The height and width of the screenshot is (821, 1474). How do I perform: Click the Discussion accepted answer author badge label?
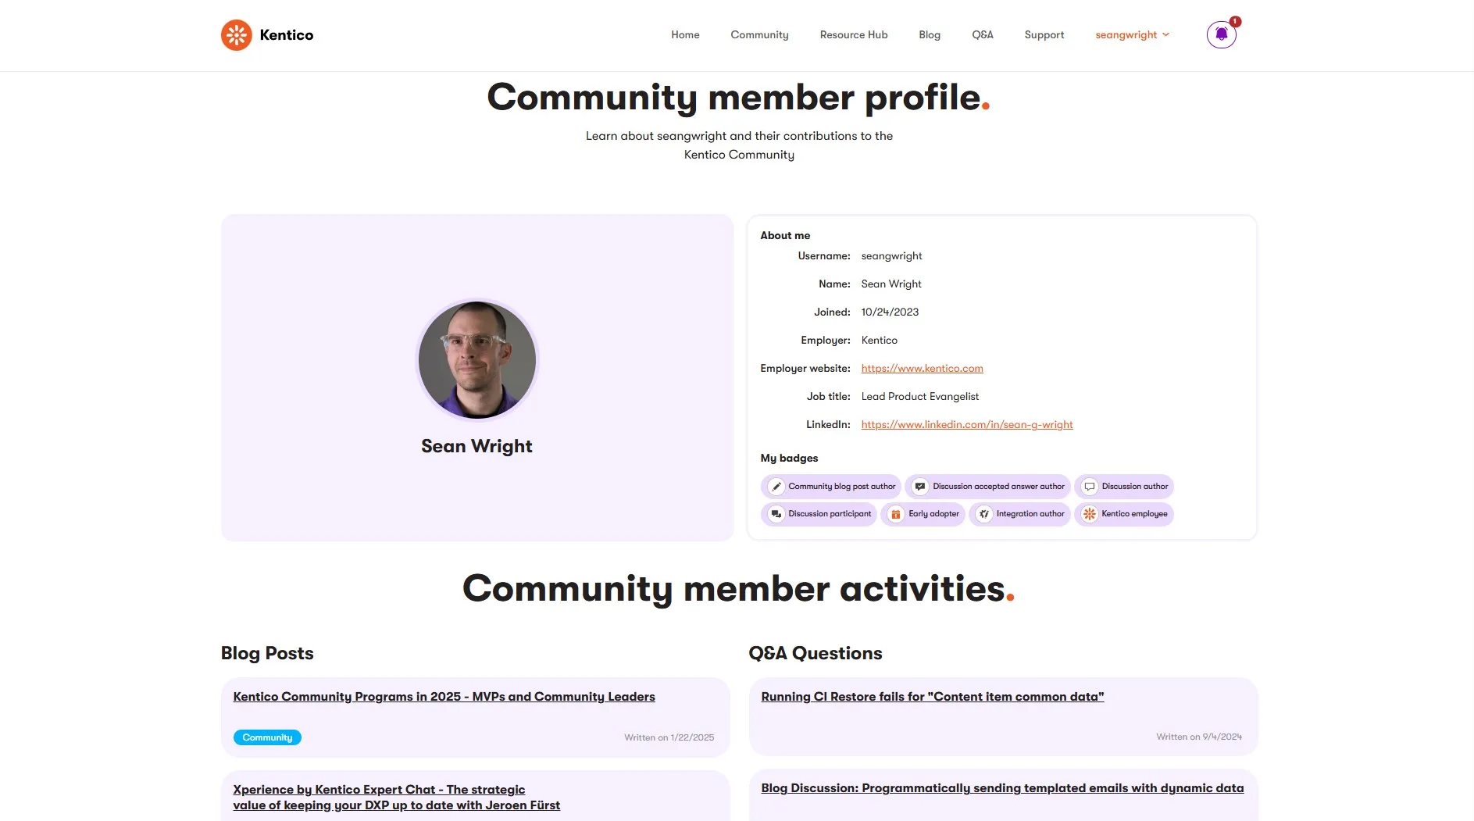[x=998, y=487]
